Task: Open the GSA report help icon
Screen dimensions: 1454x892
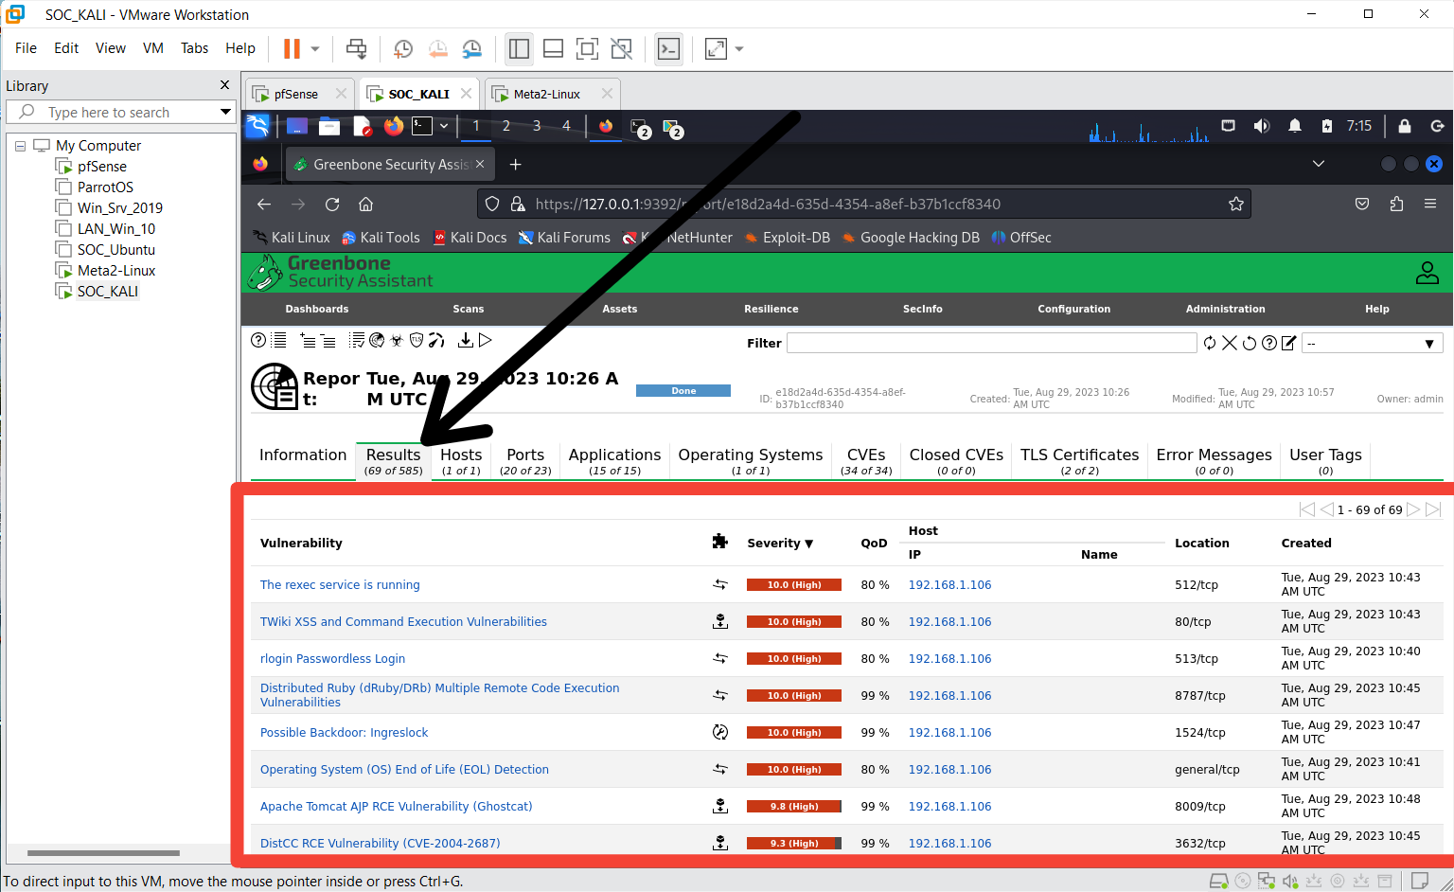Action: [x=257, y=340]
